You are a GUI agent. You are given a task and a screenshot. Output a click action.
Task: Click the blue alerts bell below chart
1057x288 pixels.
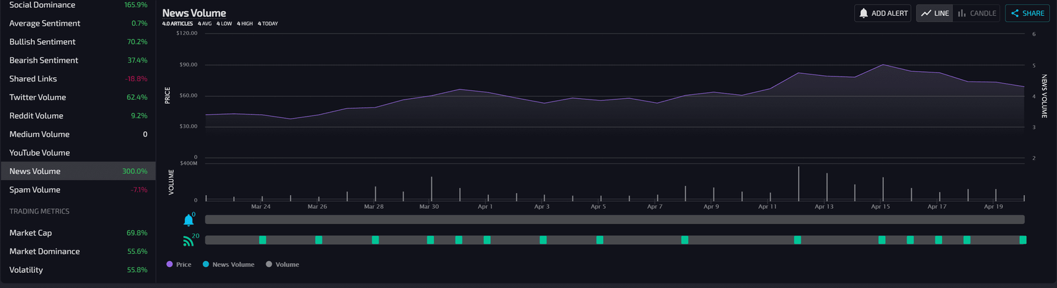point(188,220)
